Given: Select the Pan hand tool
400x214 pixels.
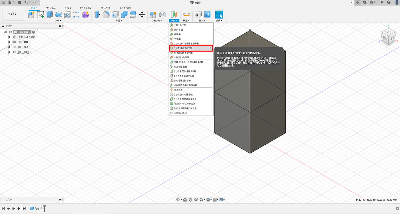Looking at the screenshot, I should click(191, 200).
